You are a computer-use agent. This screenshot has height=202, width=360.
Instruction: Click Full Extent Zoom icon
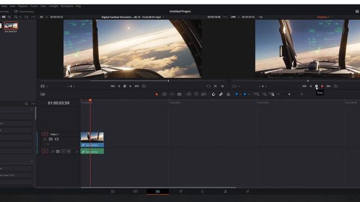(256, 94)
